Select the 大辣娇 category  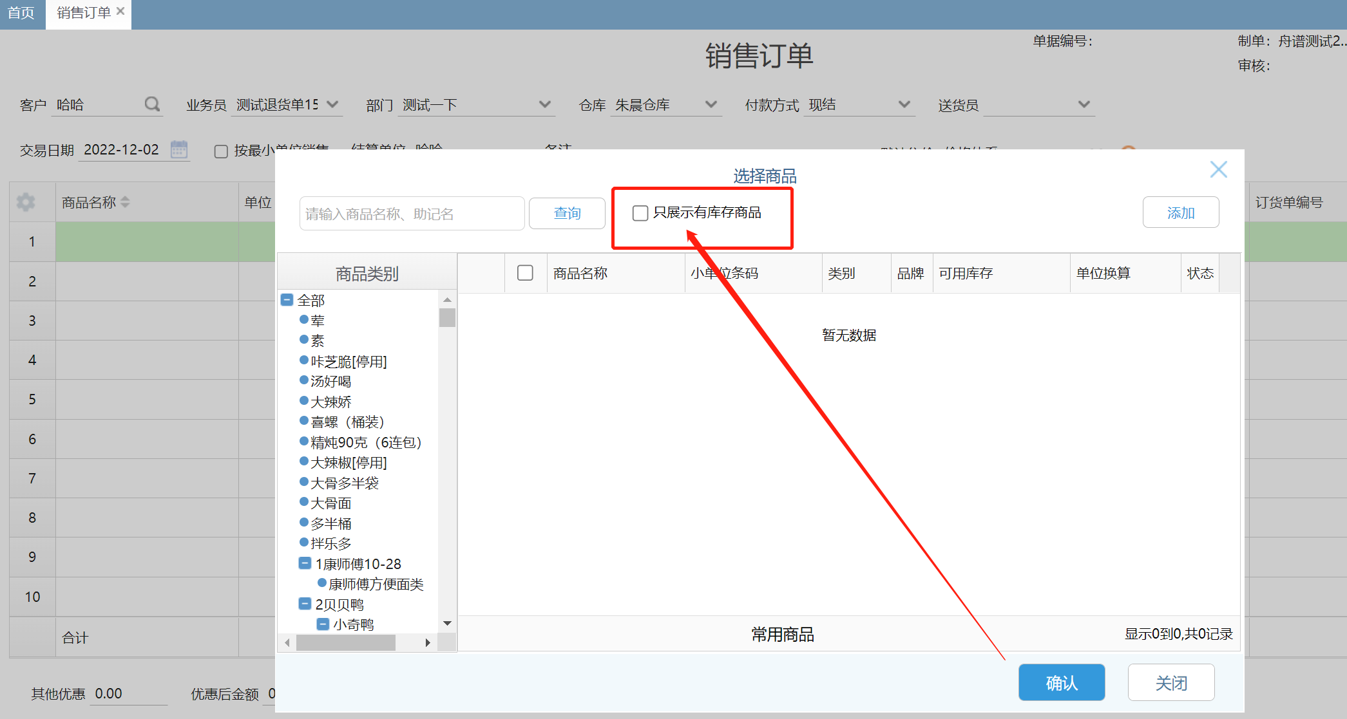coord(331,402)
